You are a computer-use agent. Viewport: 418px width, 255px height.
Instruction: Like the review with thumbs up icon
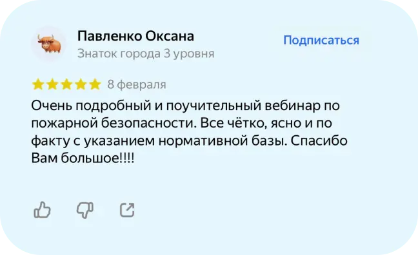point(42,210)
